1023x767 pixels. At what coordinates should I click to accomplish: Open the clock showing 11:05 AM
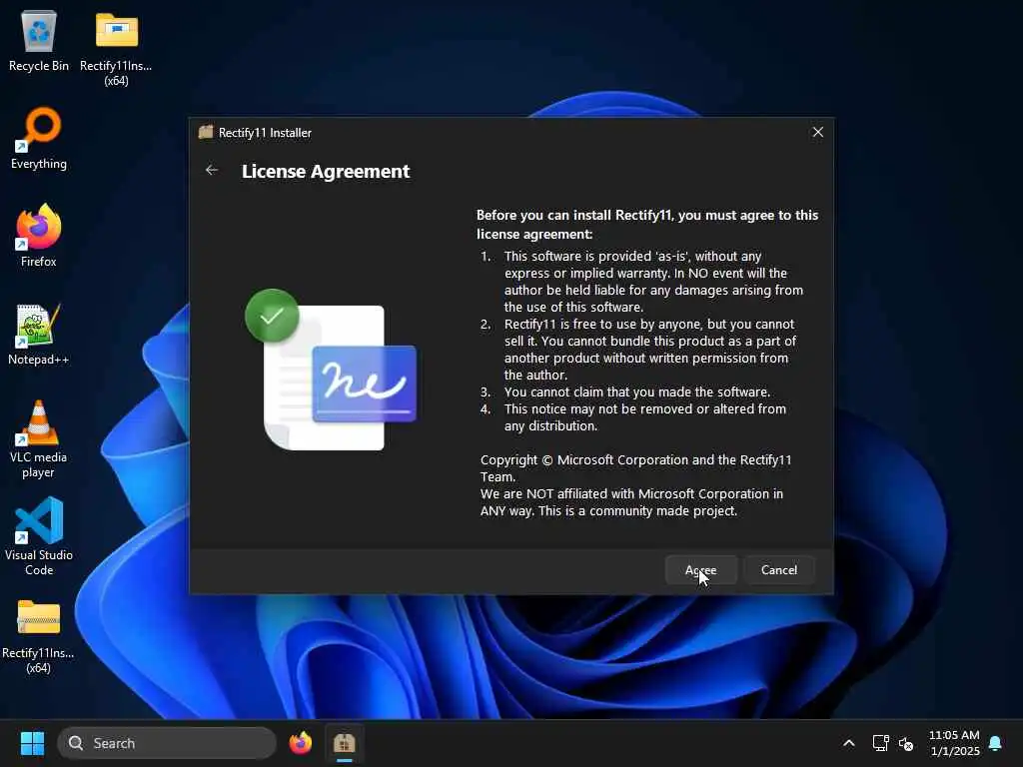point(954,743)
